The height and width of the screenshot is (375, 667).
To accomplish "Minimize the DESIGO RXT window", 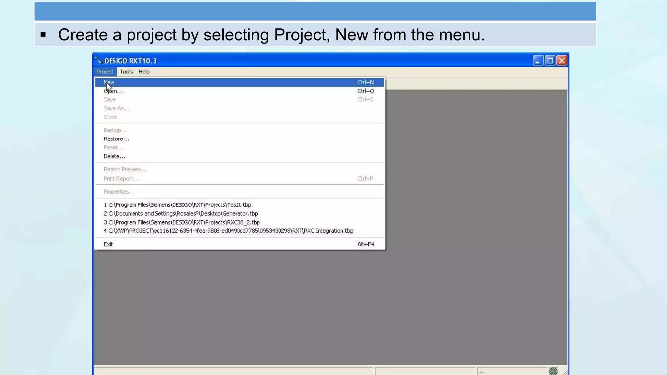I will pos(538,61).
